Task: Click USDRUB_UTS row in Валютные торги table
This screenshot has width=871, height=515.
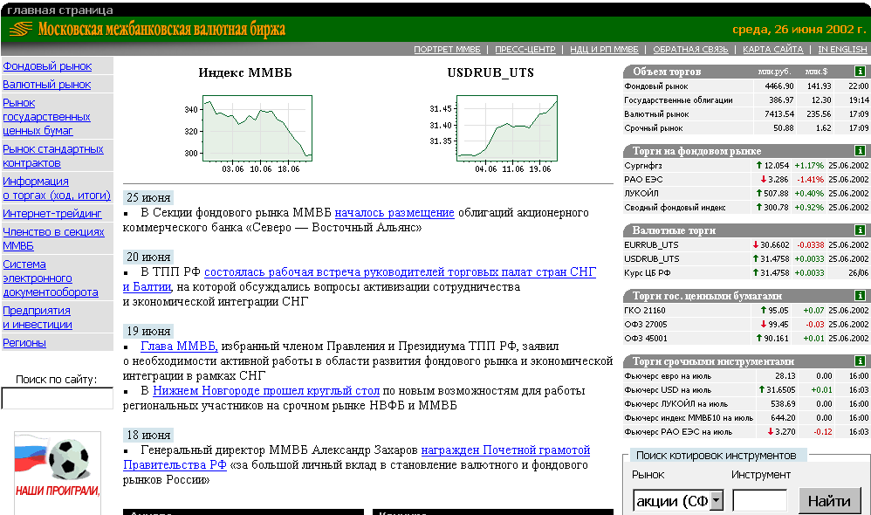Action: pos(746,259)
